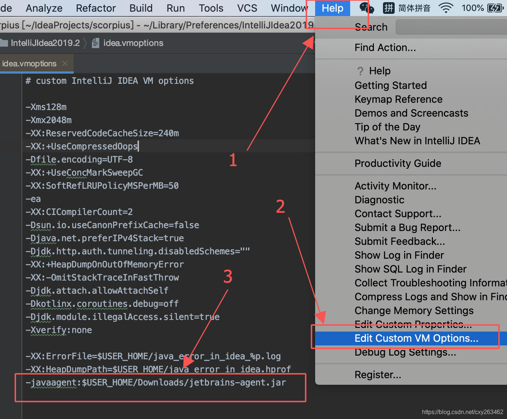Click the Help menu title
Screen dimensions: 507x419
(x=333, y=8)
